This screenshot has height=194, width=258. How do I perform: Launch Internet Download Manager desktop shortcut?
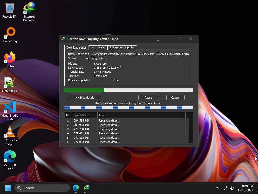[29, 11]
